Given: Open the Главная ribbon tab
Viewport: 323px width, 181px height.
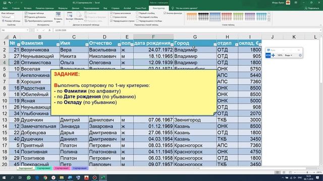Looking at the screenshot, I should coord(16,8).
